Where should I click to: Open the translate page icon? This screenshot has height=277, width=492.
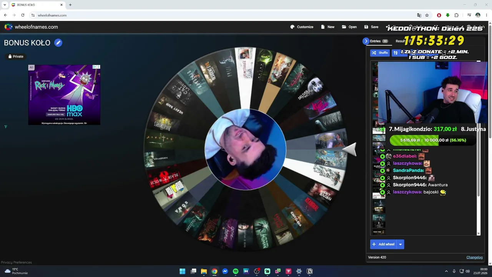tap(419, 15)
